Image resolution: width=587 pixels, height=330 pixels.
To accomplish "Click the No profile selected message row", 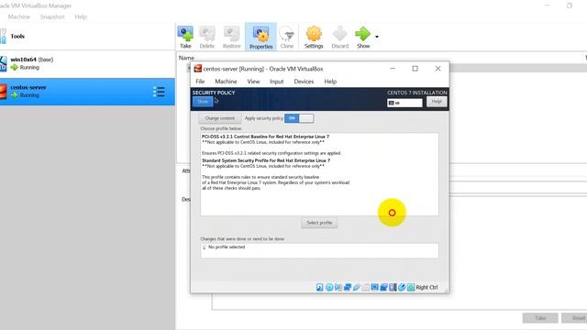I will tap(319, 247).
